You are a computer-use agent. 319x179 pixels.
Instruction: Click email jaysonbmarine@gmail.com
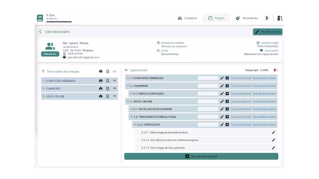point(84,57)
